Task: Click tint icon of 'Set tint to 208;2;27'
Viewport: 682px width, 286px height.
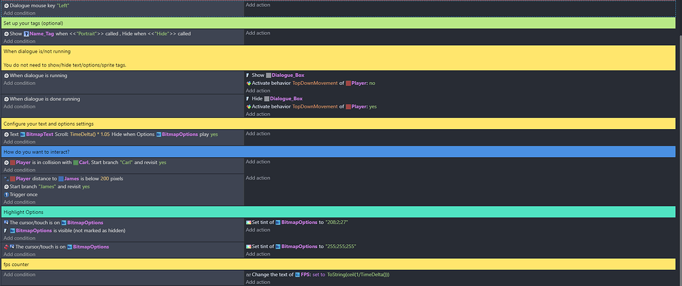Action: coord(248,222)
